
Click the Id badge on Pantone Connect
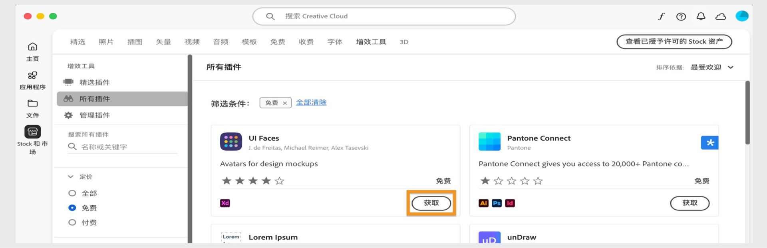click(510, 203)
